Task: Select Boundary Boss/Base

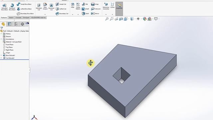Action: click(25, 14)
